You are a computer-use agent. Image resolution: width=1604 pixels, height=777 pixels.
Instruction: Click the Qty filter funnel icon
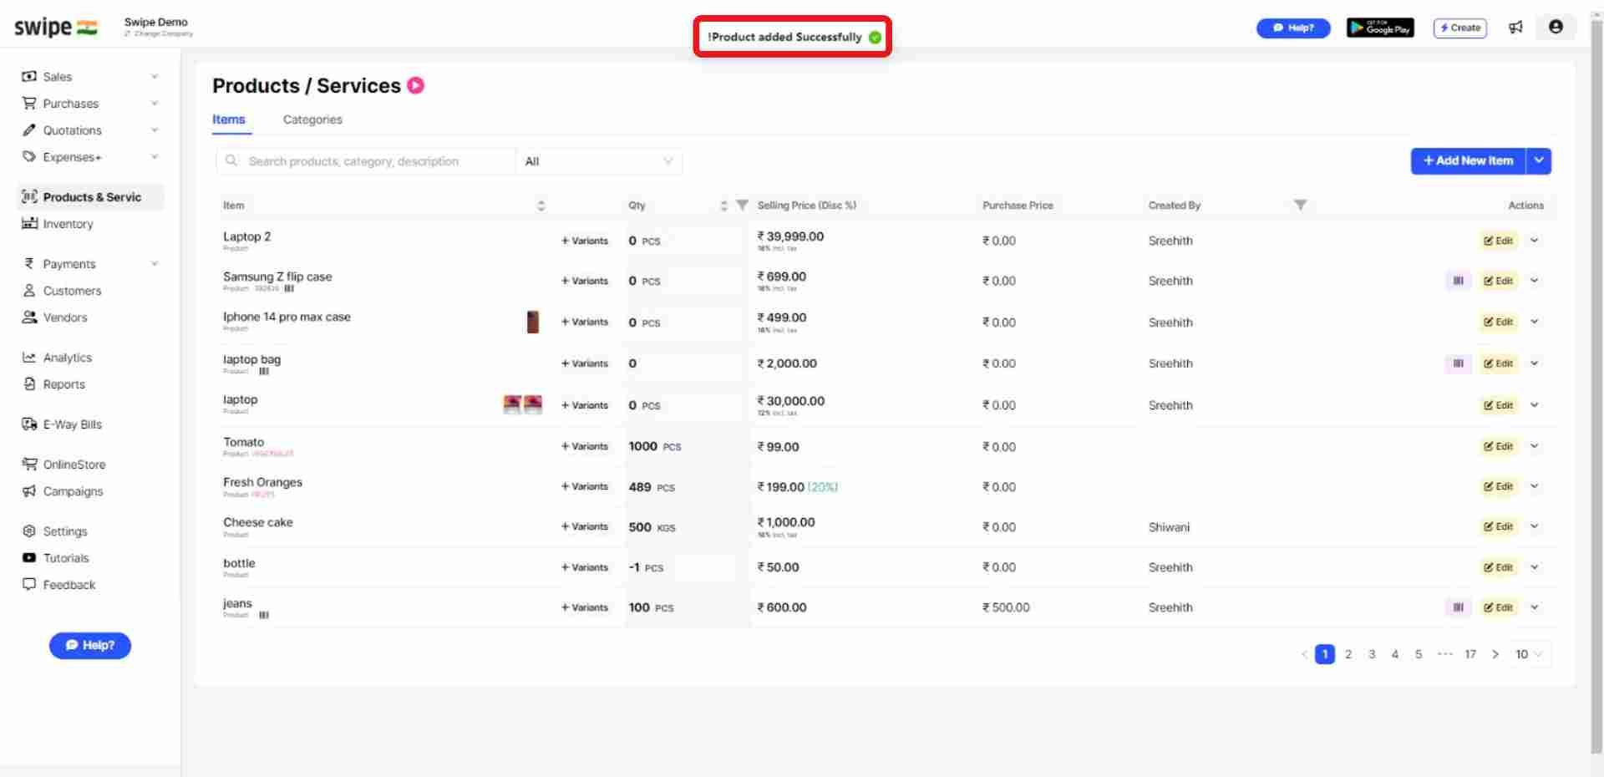click(x=742, y=205)
